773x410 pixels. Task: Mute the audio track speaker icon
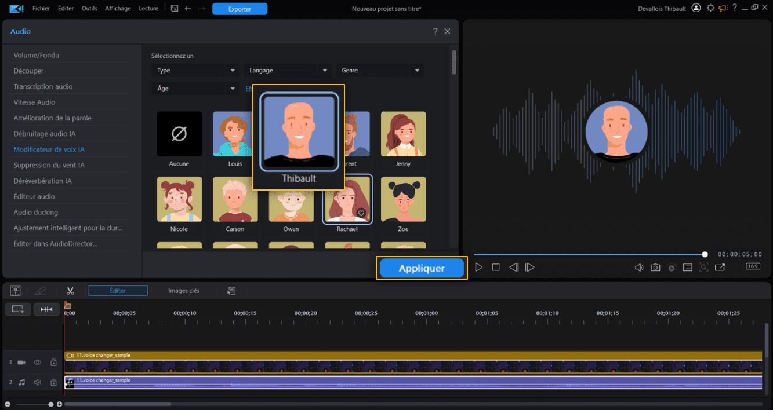38,382
